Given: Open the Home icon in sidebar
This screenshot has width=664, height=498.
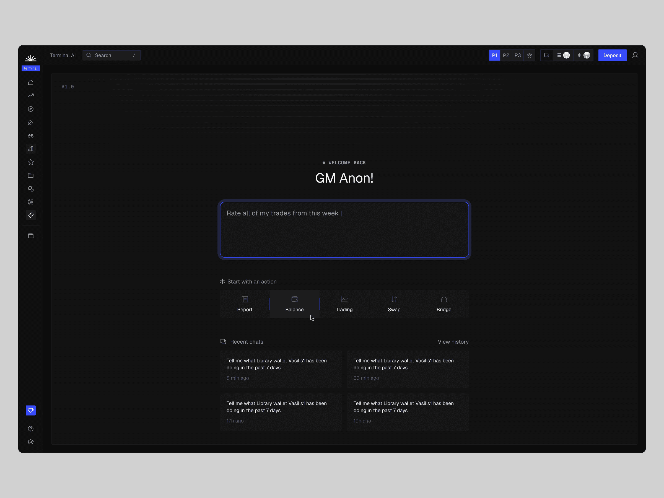Looking at the screenshot, I should tap(31, 82).
